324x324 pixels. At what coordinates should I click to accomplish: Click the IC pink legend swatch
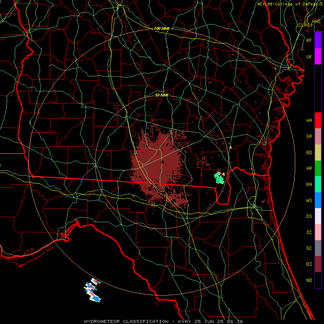click(318, 232)
